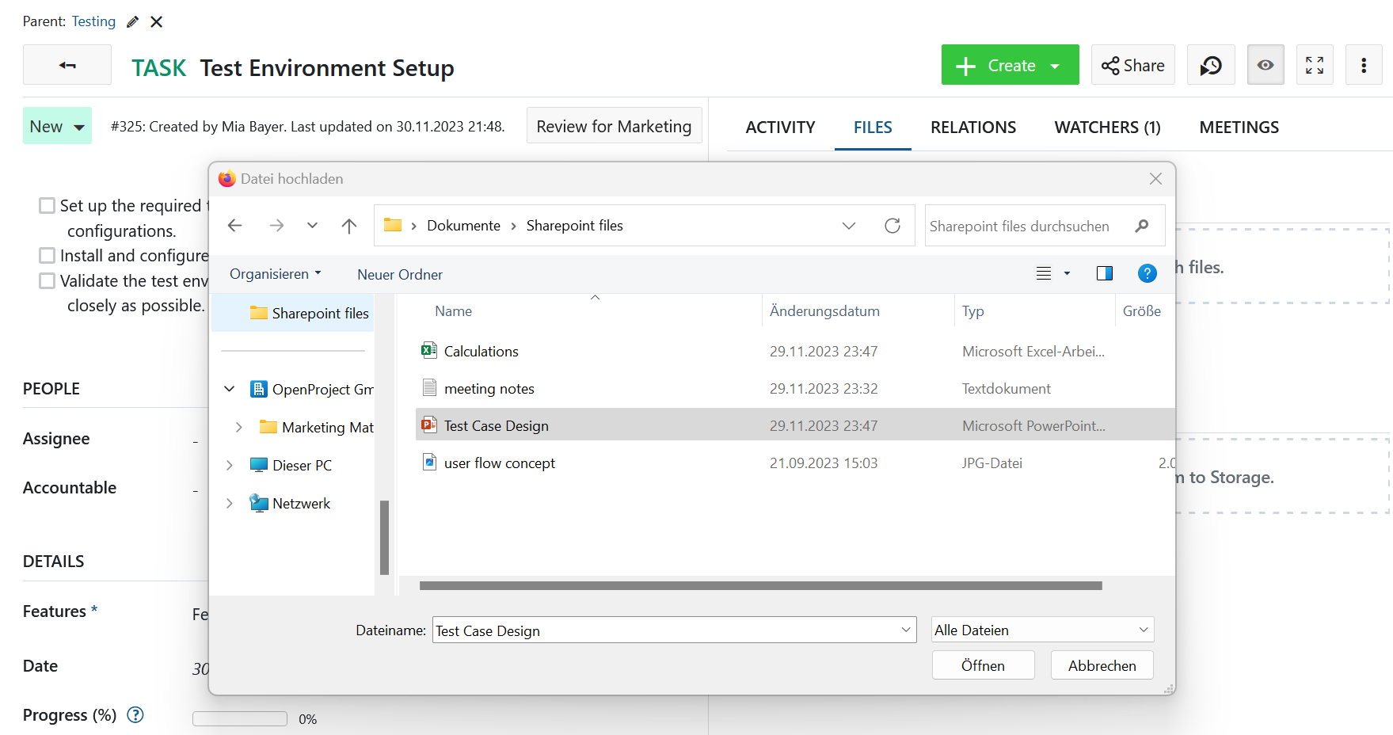
Task: Enter fullscreen with the expand arrows icon
Action: 1314,66
